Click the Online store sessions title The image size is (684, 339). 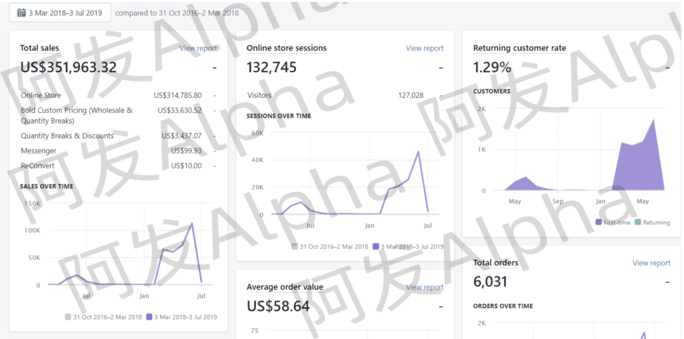287,48
